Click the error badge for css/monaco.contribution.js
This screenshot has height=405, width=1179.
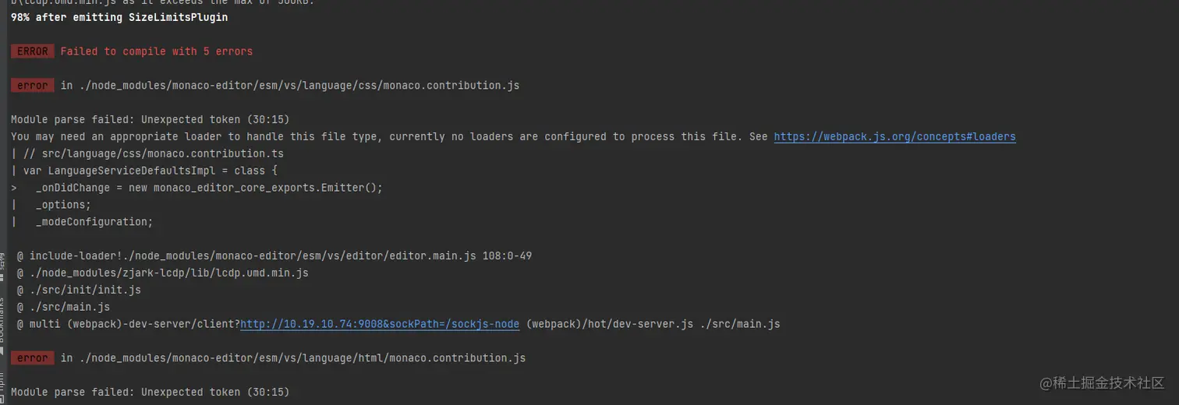[x=32, y=86]
